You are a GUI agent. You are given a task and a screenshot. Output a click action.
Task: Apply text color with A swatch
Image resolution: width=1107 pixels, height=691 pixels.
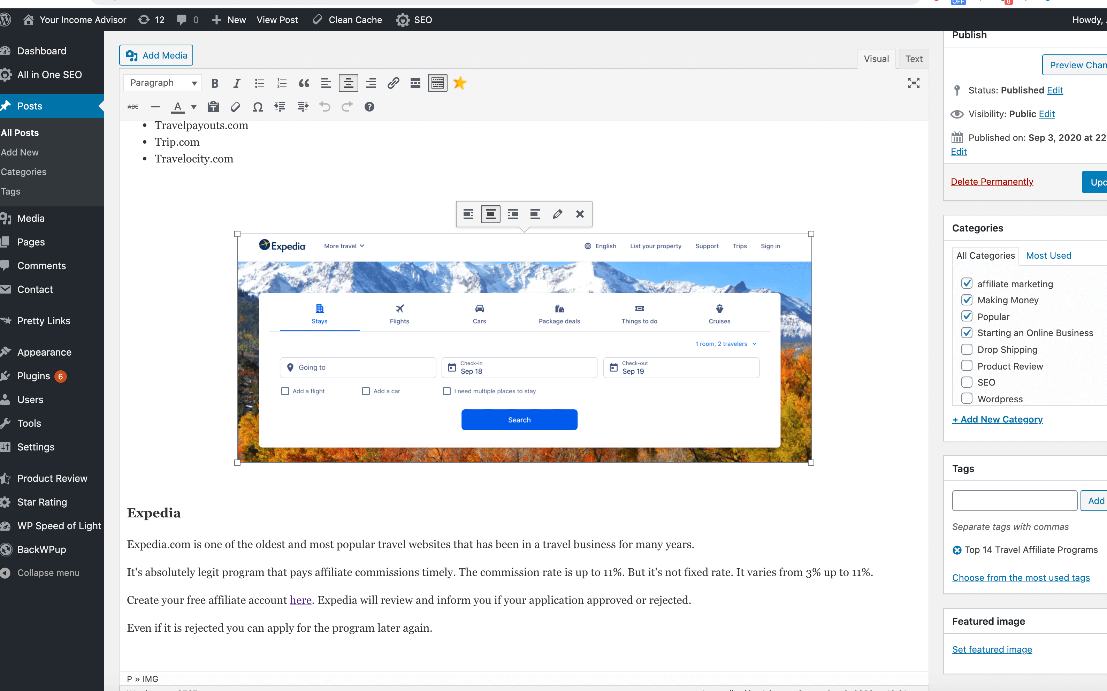click(178, 107)
